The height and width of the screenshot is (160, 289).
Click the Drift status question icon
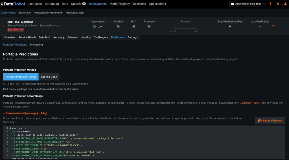click(x=134, y=26)
